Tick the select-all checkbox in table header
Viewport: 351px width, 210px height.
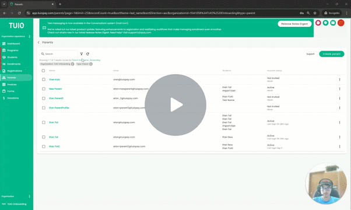tap(43, 71)
